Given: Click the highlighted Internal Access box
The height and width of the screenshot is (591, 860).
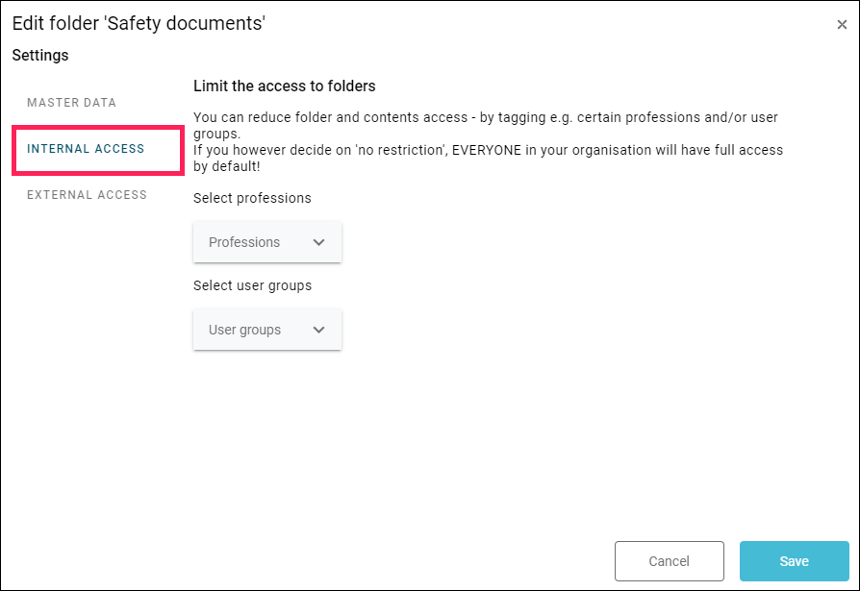Looking at the screenshot, I should [98, 151].
